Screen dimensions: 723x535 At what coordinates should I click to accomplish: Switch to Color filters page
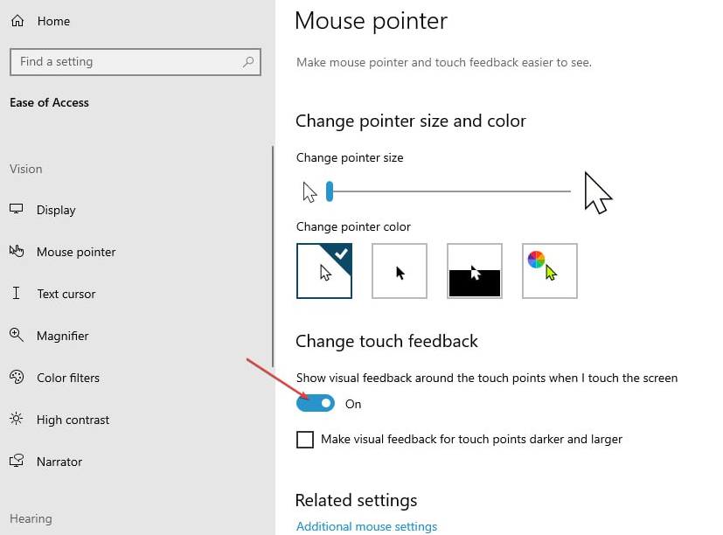point(68,378)
